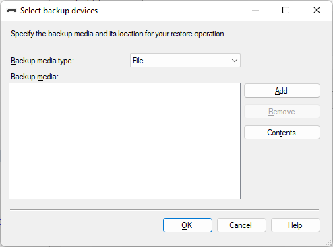This screenshot has width=333, height=247.
Task: Click inside the empty Backup media list
Action: (x=125, y=141)
